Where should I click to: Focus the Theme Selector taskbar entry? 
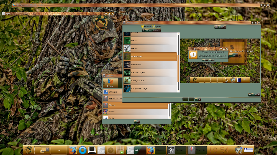(197, 150)
